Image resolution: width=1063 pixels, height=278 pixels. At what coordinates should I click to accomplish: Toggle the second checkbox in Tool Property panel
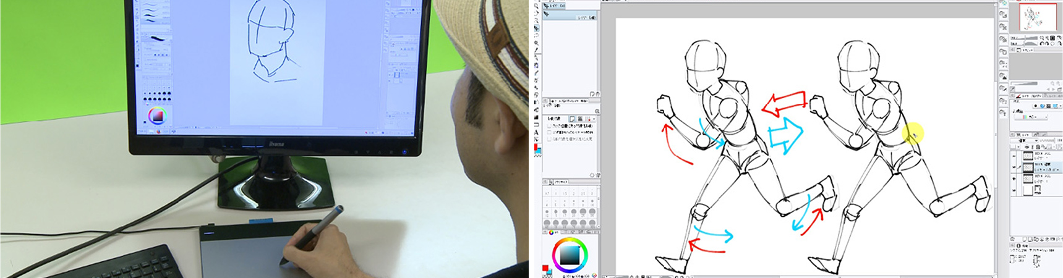tap(549, 132)
